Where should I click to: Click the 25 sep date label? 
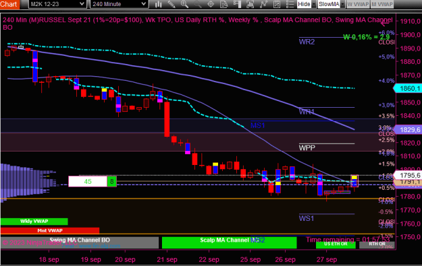coord(250,259)
